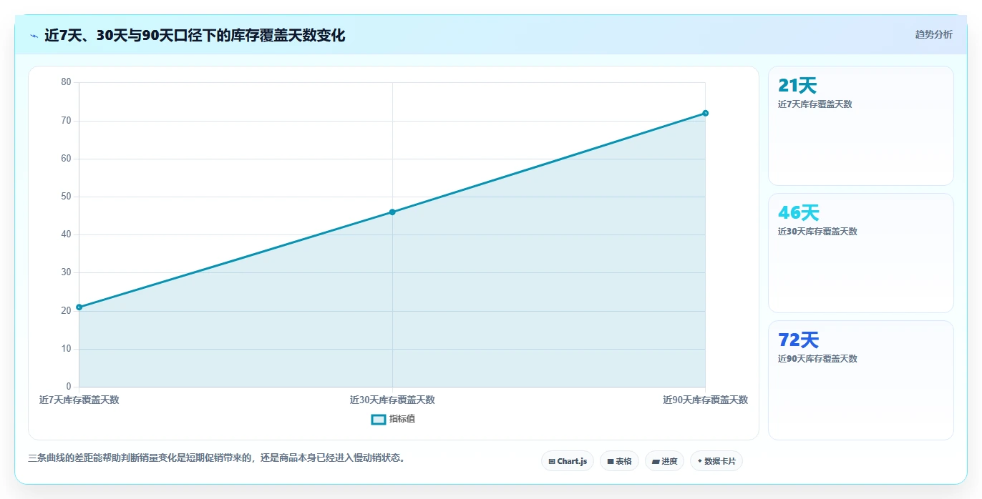Open the 72天 stat card
This screenshot has height=499, width=982.
[x=861, y=380]
